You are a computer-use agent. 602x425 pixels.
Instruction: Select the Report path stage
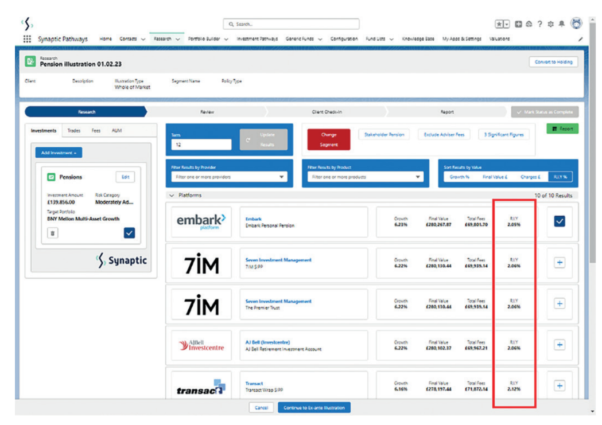447,112
